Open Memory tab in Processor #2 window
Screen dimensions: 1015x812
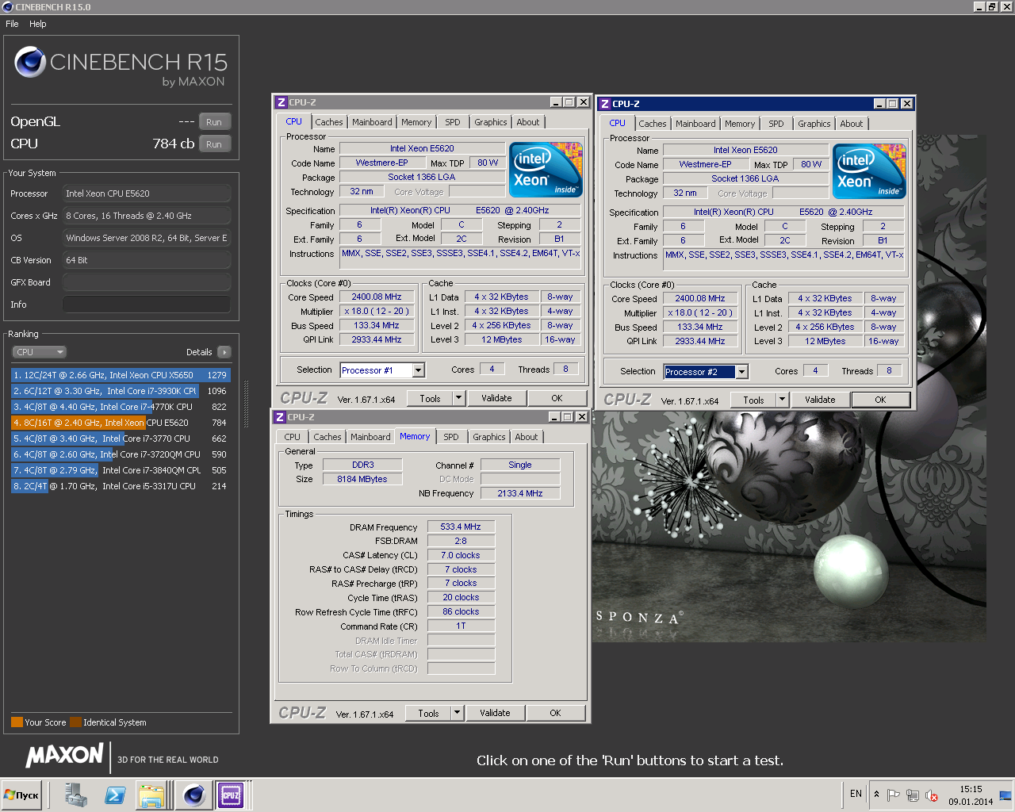point(739,124)
